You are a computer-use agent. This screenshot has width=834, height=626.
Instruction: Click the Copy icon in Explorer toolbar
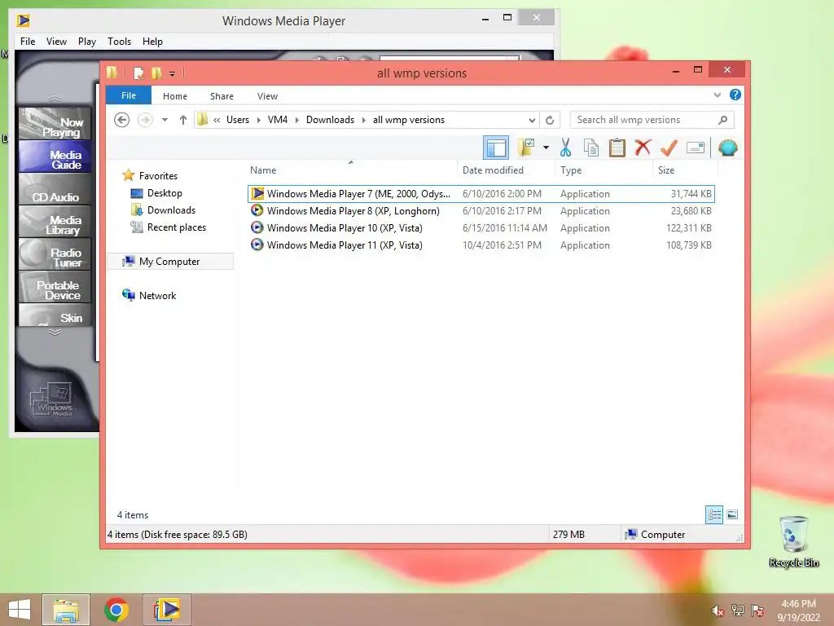pyautogui.click(x=591, y=148)
